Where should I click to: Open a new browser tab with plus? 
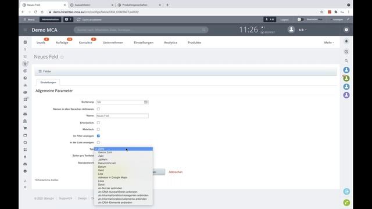(167, 5)
